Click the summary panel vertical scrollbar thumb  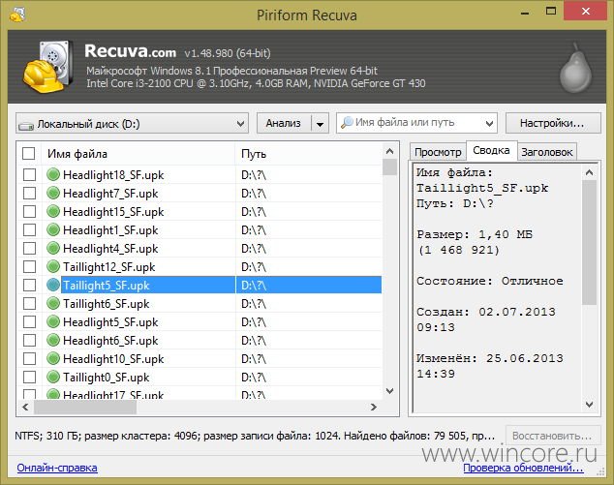coord(589,242)
